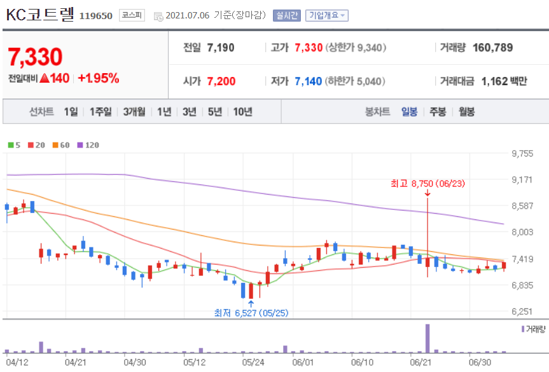Screen dimensions: 549x372
Task: Click the 04/12 date axis label
Action: [17, 362]
